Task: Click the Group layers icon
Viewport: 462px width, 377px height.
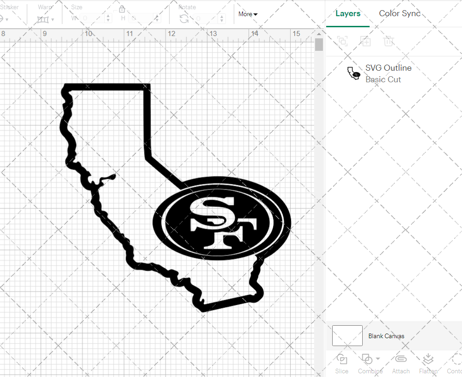Action: pos(342,41)
